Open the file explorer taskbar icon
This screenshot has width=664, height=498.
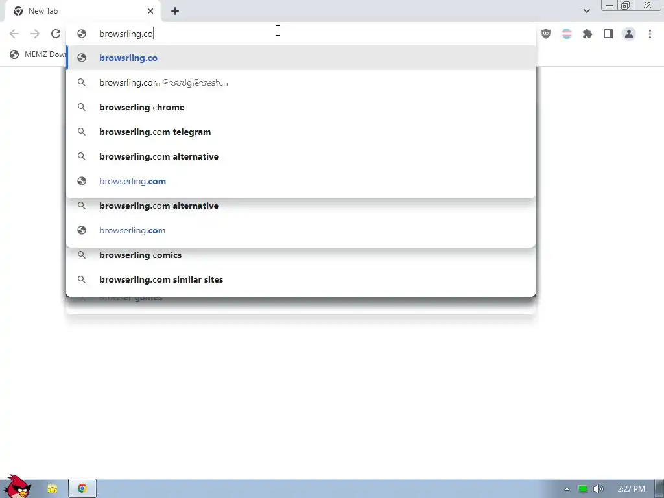[x=52, y=489]
